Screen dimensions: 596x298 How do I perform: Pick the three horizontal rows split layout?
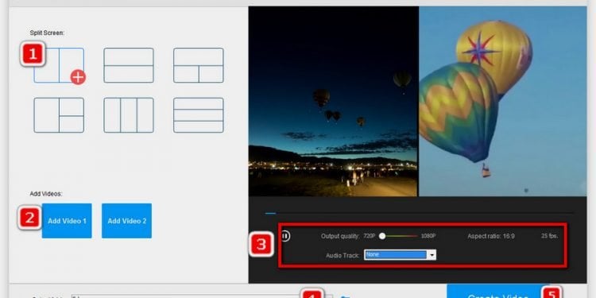pos(199,115)
